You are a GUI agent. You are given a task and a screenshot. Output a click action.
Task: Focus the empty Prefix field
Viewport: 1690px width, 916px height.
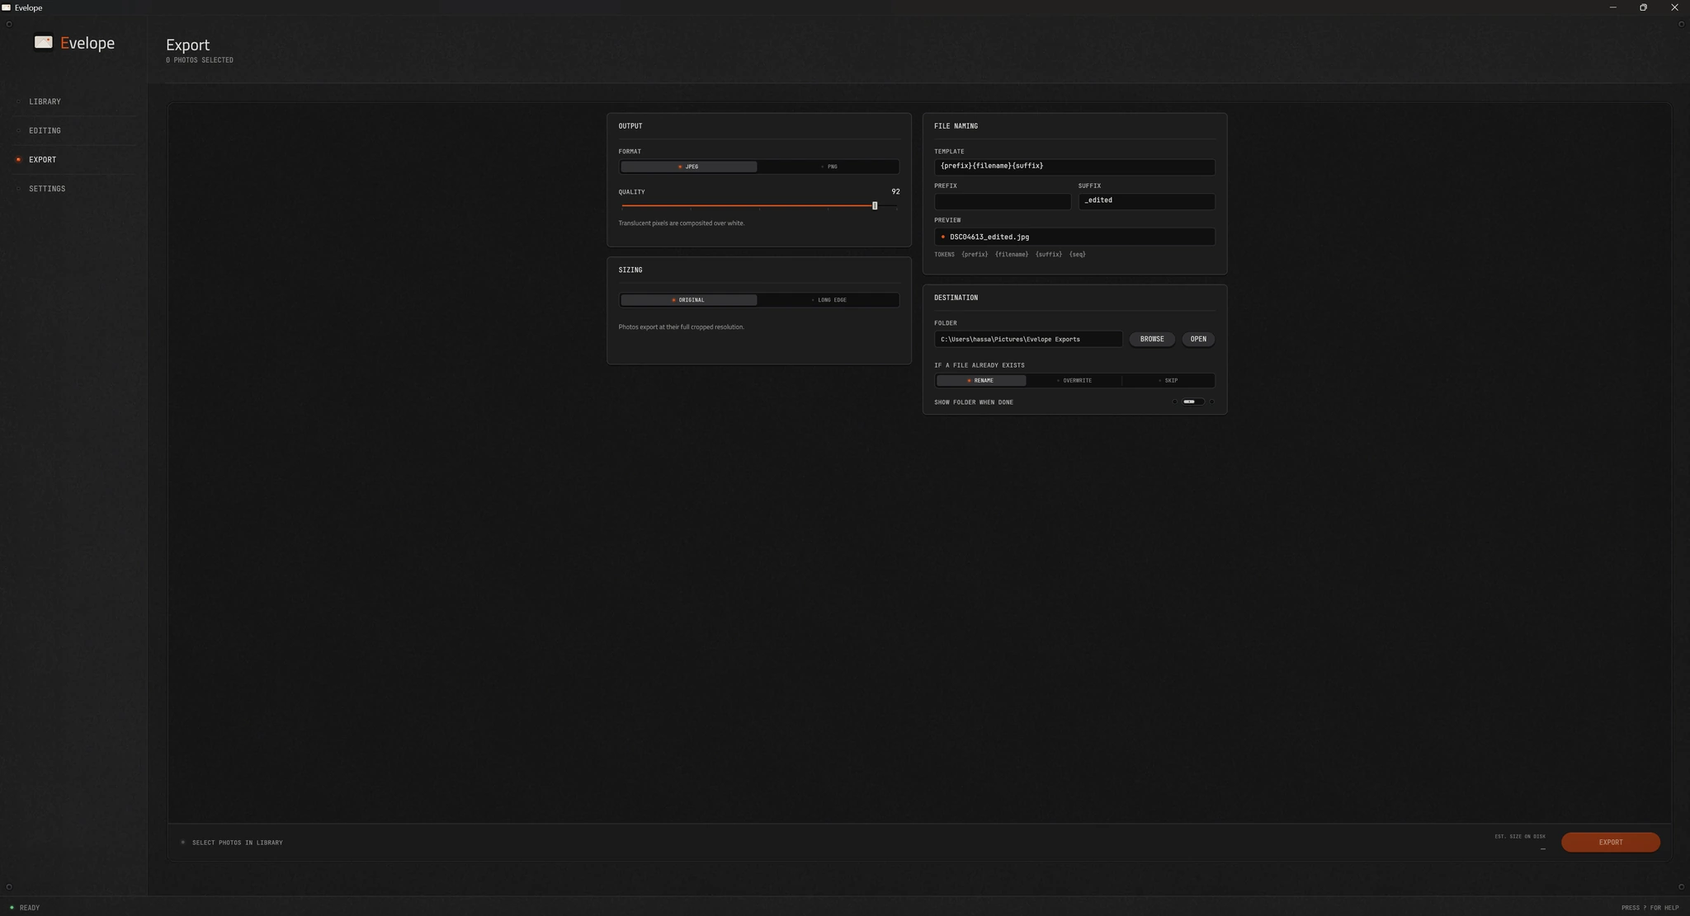point(1002,201)
